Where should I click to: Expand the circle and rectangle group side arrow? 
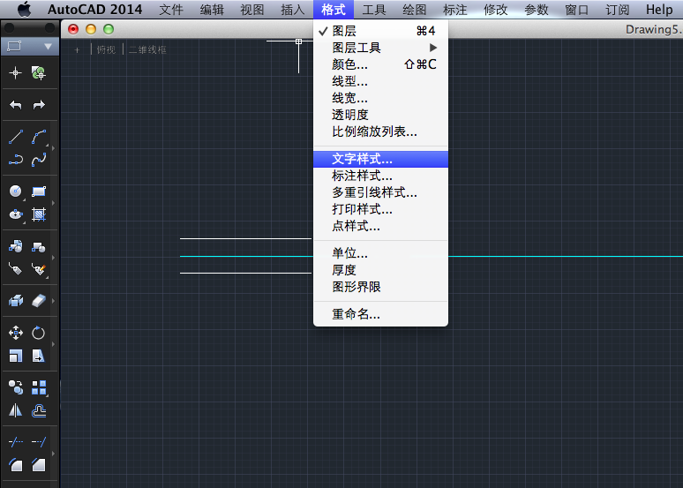(53, 203)
